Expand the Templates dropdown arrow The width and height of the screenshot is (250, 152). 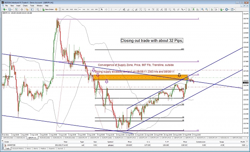coord(234,10)
